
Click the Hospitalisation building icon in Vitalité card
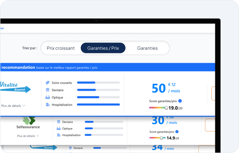pos(47,104)
